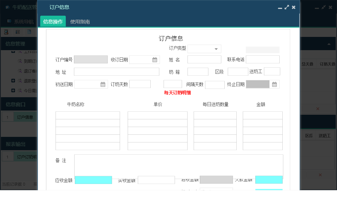Click the highlighted 应收金额 amount field
Image resolution: width=337 pixels, height=223 pixels.
pos(93,180)
